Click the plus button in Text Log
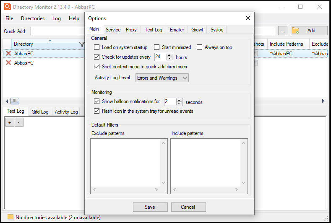This screenshot has height=223, width=331. (10, 122)
